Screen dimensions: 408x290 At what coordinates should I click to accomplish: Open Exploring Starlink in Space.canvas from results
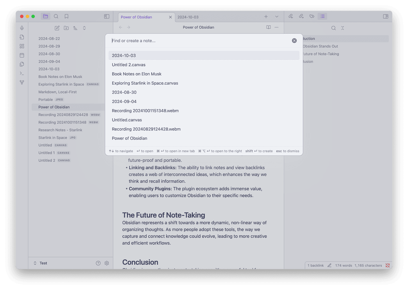(x=145, y=83)
